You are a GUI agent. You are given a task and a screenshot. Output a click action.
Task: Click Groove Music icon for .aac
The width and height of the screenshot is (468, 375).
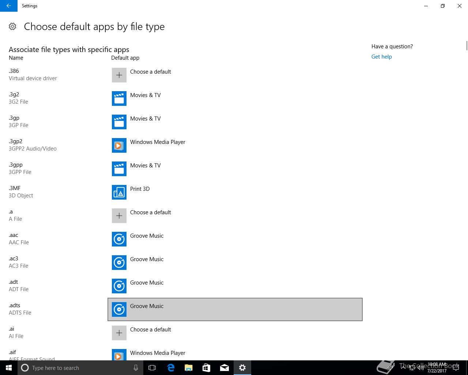point(119,239)
